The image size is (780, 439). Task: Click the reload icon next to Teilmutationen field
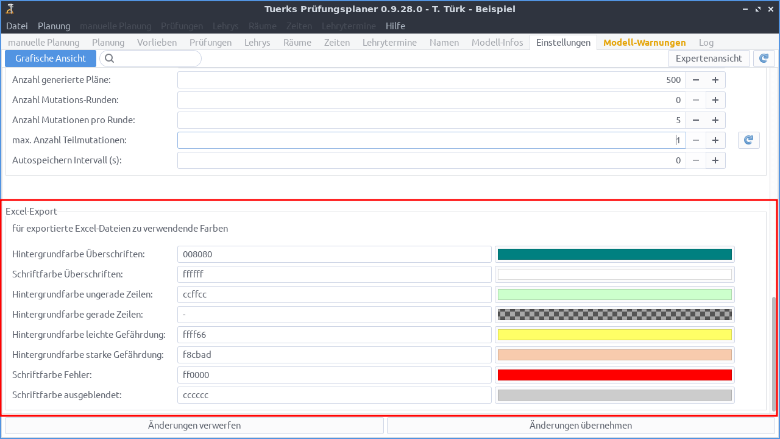pos(748,140)
